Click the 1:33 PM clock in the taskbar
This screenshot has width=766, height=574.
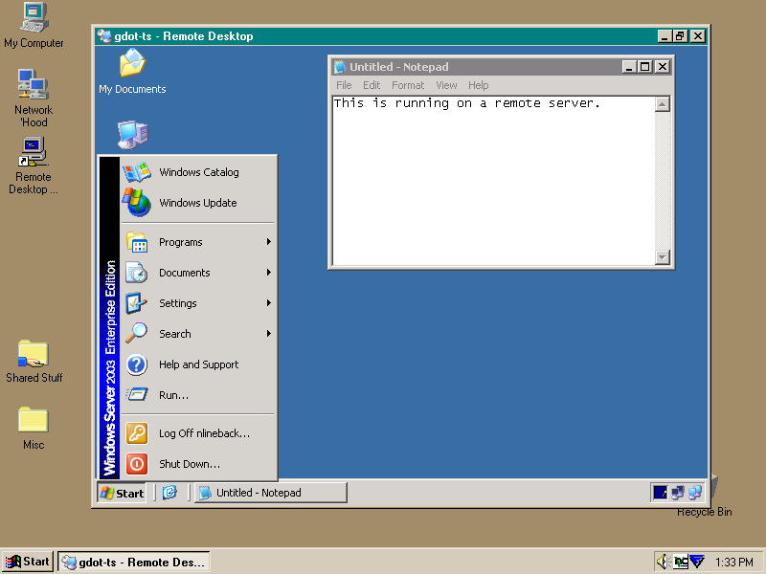(733, 563)
